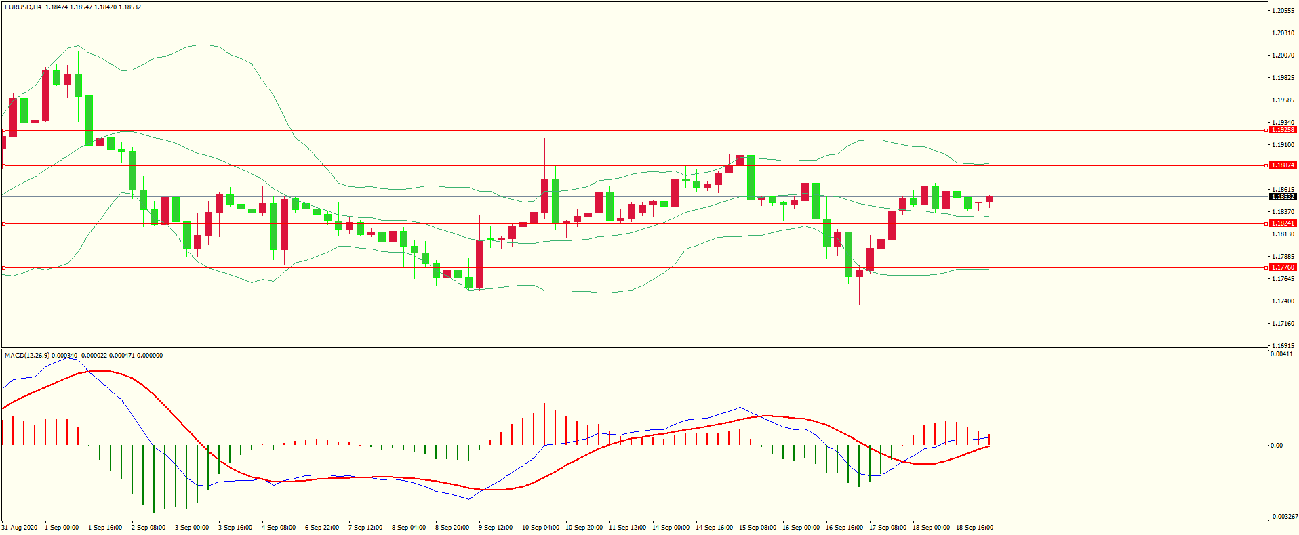Click the 2 Sep 08:00 time label
The width and height of the screenshot is (1299, 535).
pos(148,528)
